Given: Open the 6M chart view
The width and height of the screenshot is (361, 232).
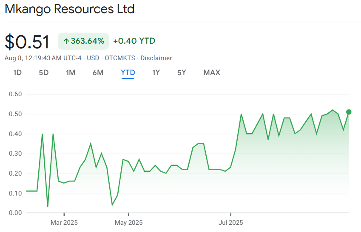Looking at the screenshot, I should point(98,73).
